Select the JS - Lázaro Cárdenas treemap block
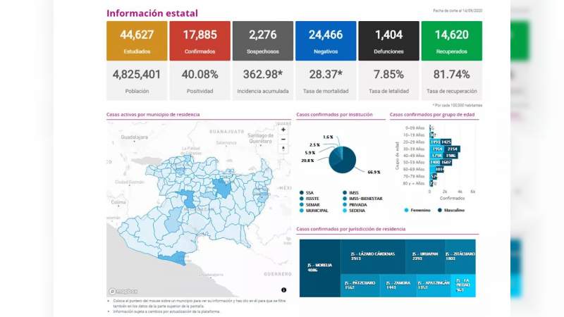The width and height of the screenshot is (564, 317). pos(373,256)
